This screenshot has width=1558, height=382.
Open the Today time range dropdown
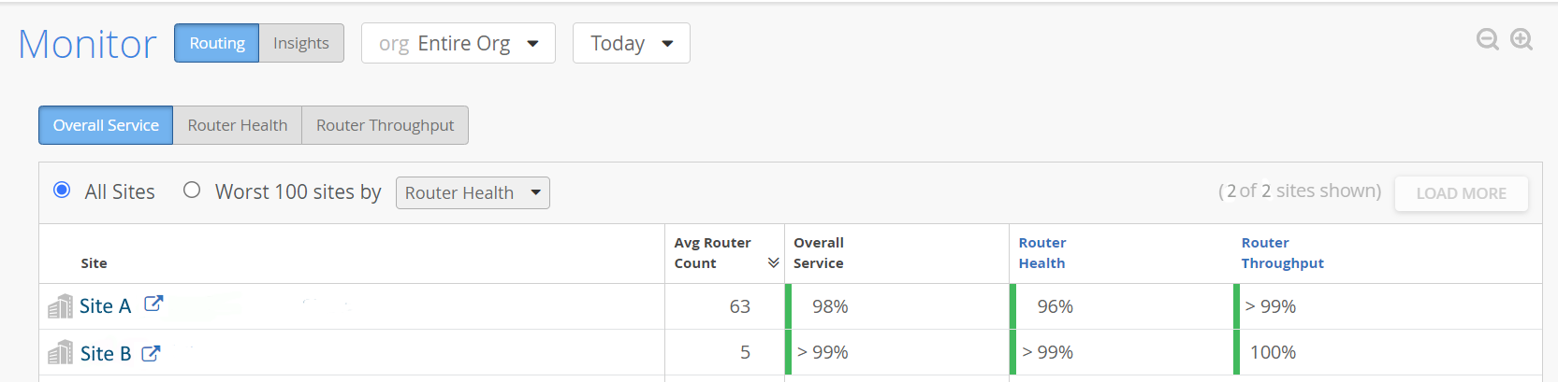click(632, 43)
